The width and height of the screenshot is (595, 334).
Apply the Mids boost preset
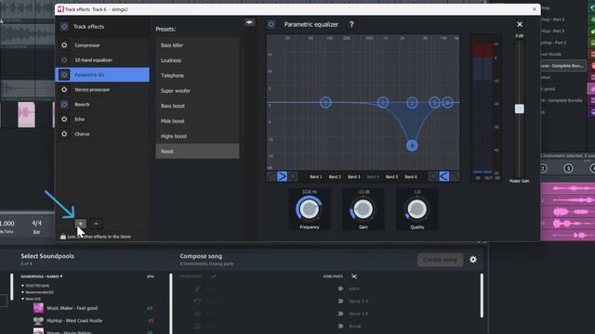[197, 121]
